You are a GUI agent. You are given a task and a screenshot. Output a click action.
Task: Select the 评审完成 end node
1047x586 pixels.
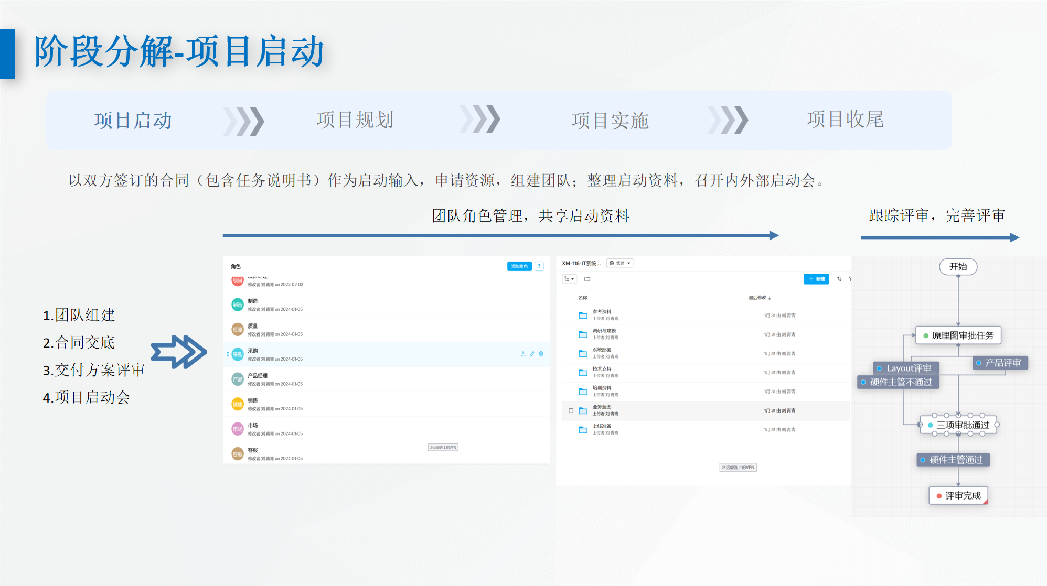coord(958,496)
